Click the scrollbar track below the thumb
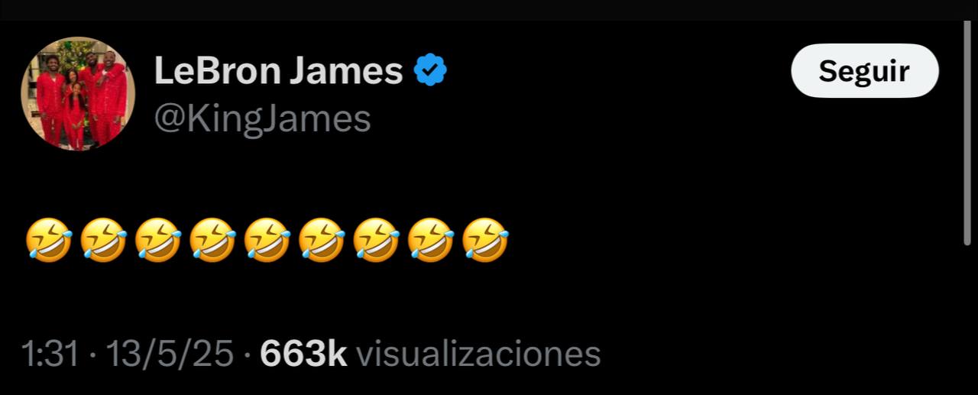Viewport: 978px width, 395px height. pyautogui.click(x=967, y=319)
